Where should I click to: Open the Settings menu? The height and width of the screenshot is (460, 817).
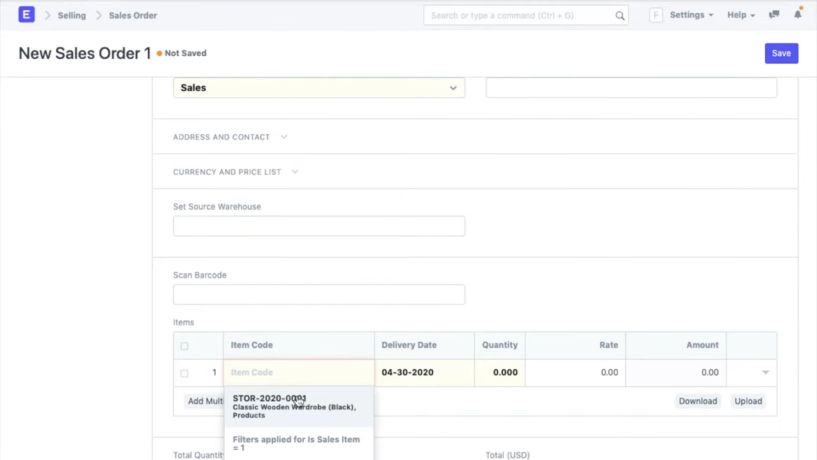tap(687, 15)
